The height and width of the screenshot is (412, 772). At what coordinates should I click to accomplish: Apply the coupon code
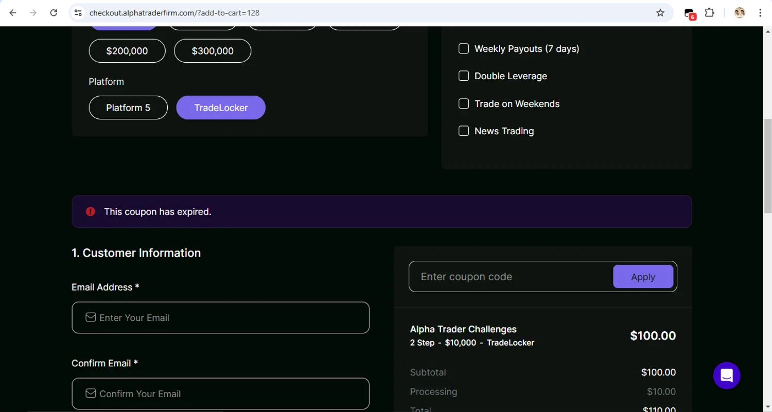point(643,277)
